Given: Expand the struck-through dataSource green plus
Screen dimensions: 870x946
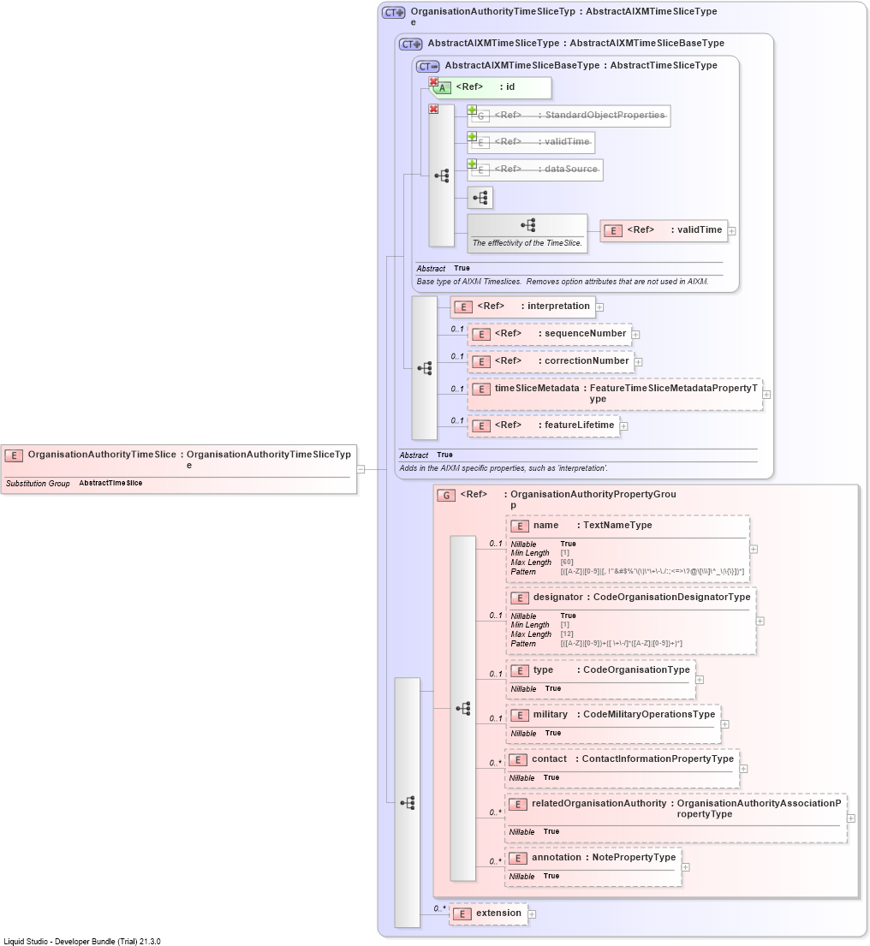Looking at the screenshot, I should 472,164.
